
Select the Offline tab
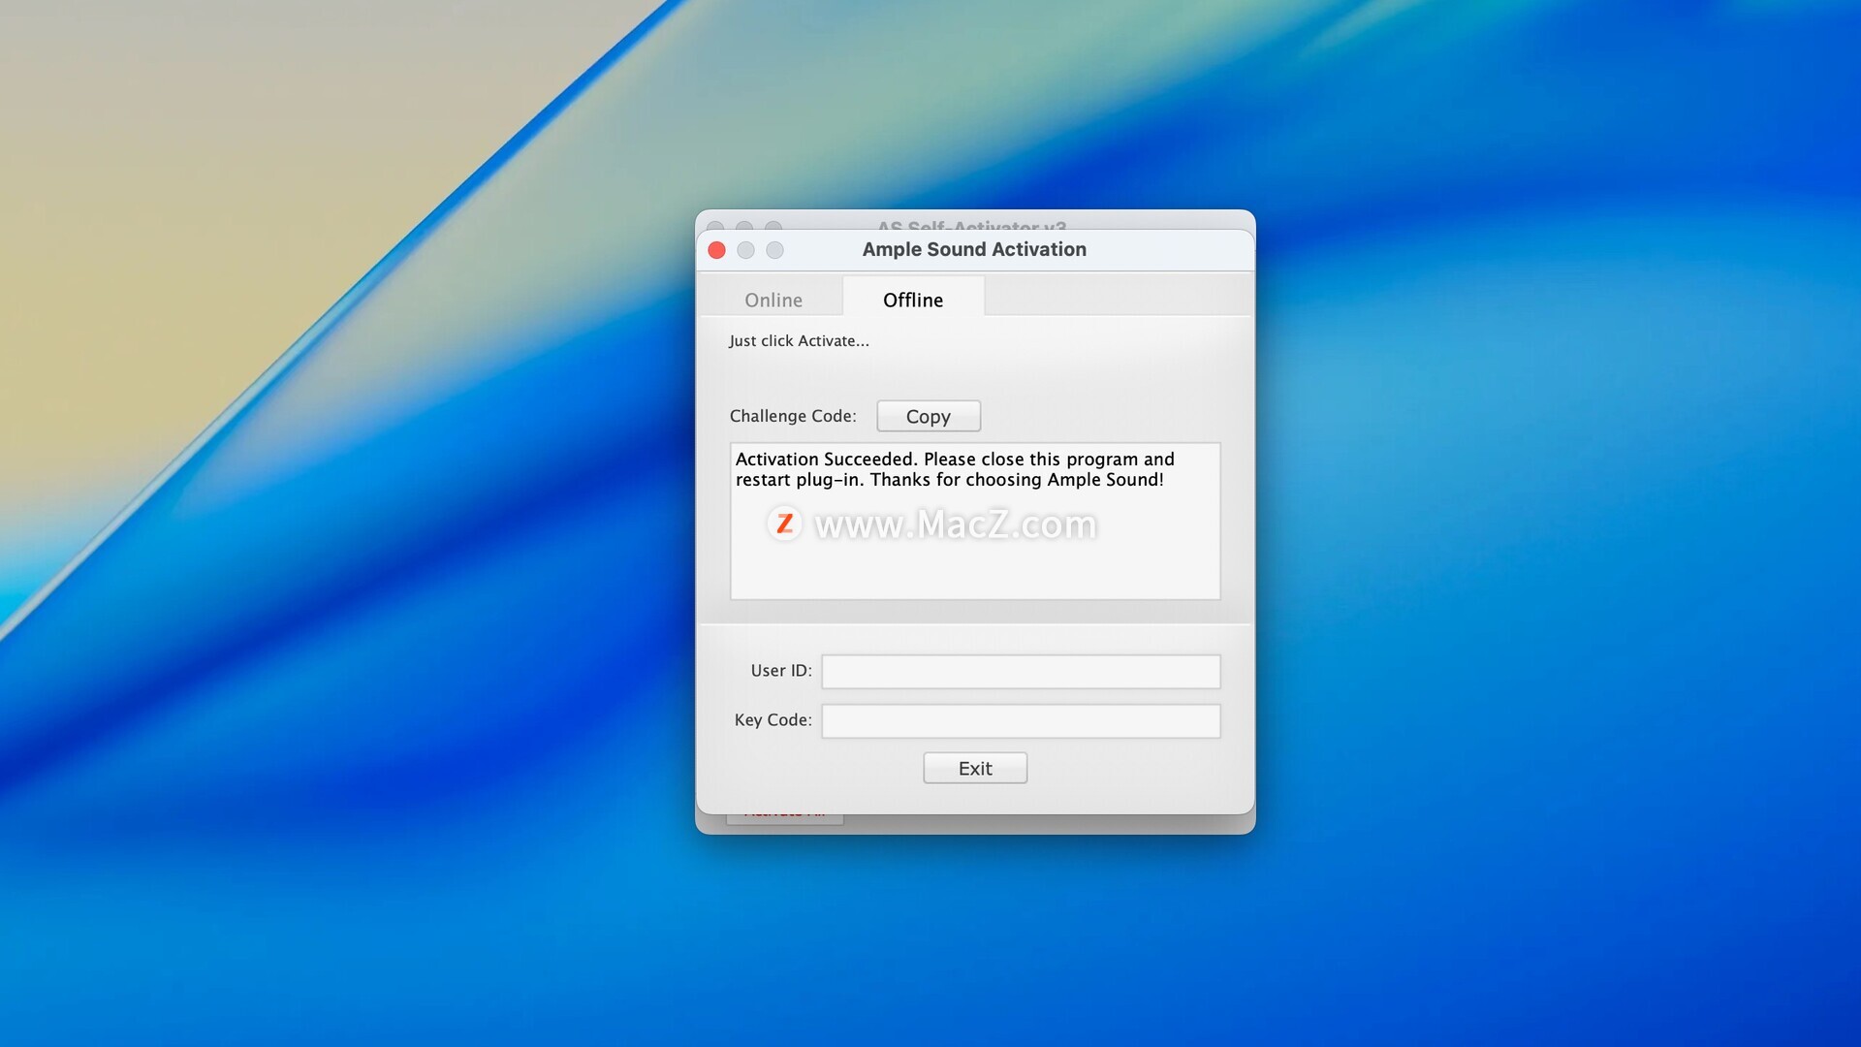point(913,300)
